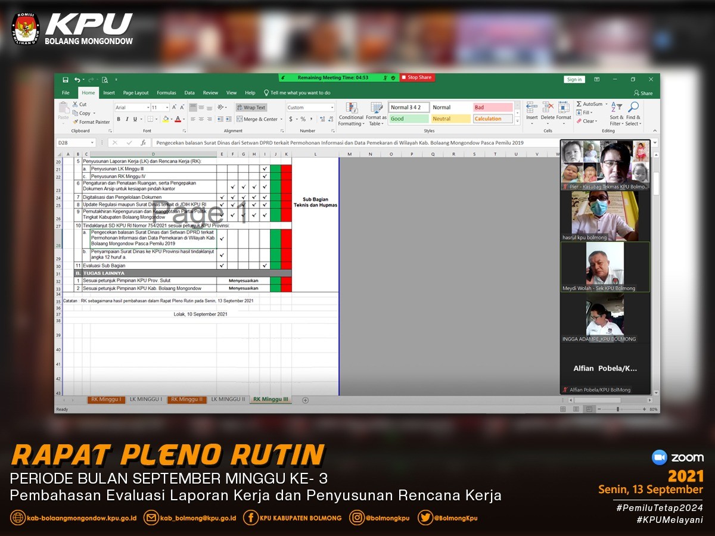Click the Save icon in quick access toolbar
This screenshot has width=715, height=536.
coord(66,79)
